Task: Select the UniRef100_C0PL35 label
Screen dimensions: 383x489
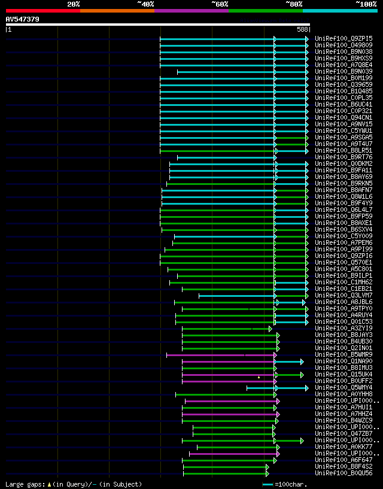Action: pos(344,98)
